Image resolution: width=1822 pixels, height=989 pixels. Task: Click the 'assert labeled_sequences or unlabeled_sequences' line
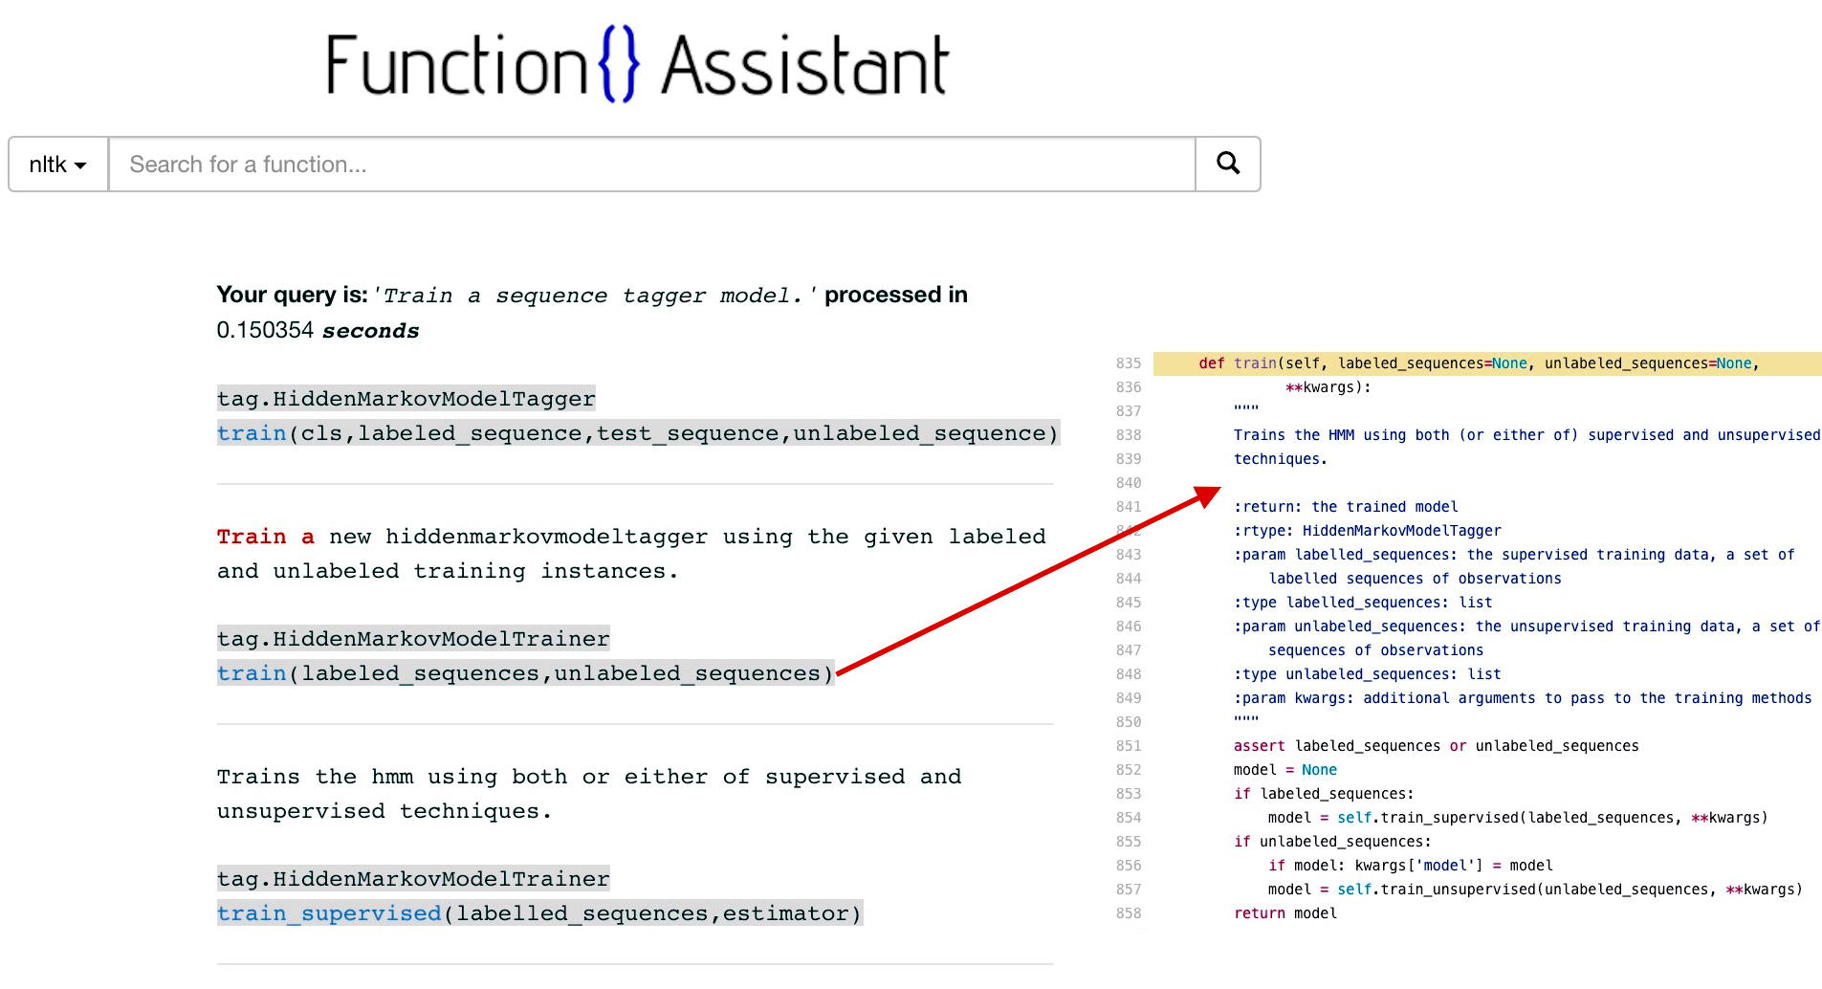tap(1437, 746)
